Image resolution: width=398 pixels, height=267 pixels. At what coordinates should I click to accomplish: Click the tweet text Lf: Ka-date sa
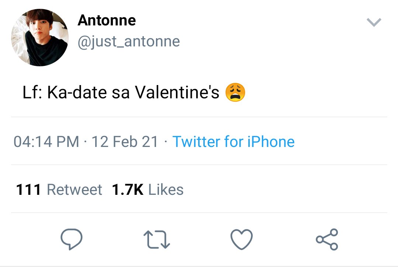(x=76, y=92)
